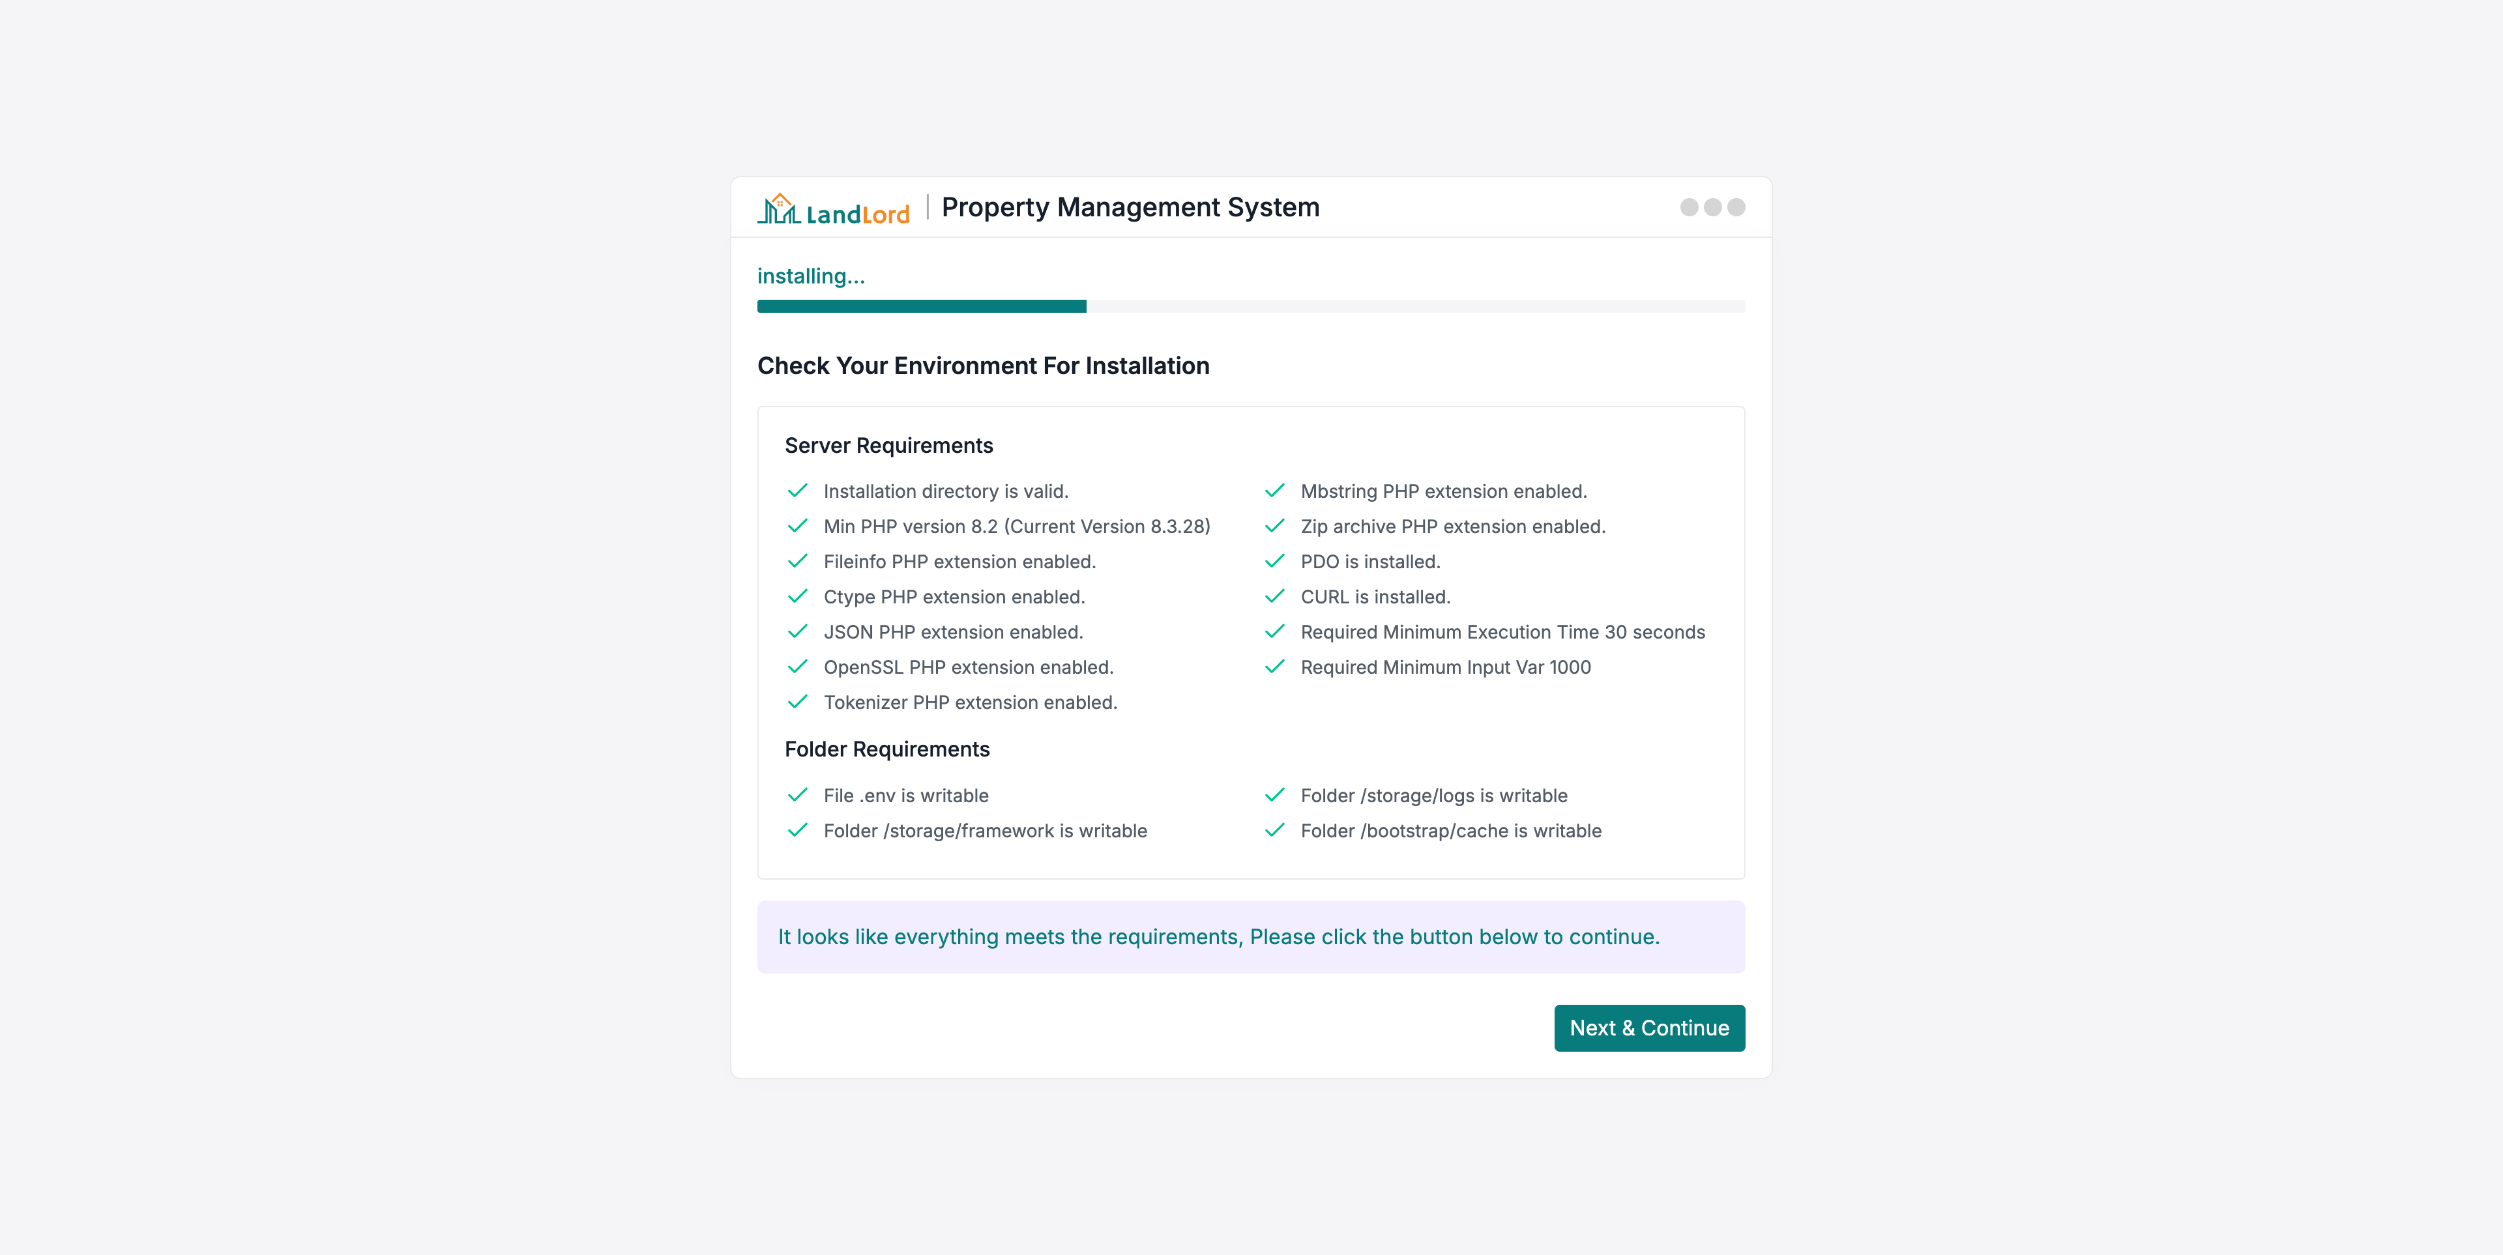Click checkmark beside Fileinfo PHP extension
Screen dimensions: 2503x1255
[798, 562]
